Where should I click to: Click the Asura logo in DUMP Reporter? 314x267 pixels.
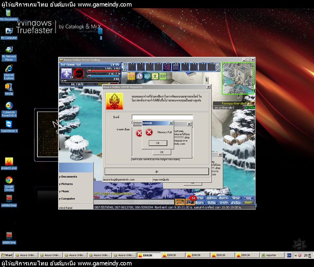(x=114, y=101)
